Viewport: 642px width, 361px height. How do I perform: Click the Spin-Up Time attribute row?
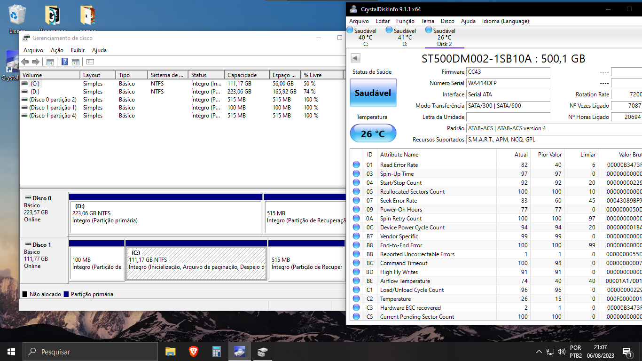coord(496,174)
